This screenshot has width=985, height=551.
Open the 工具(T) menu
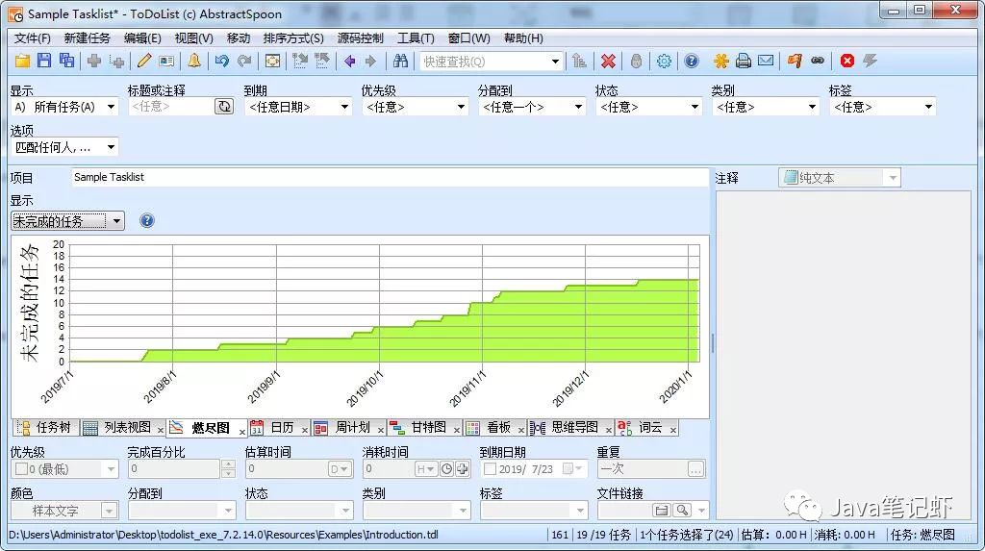(x=416, y=38)
